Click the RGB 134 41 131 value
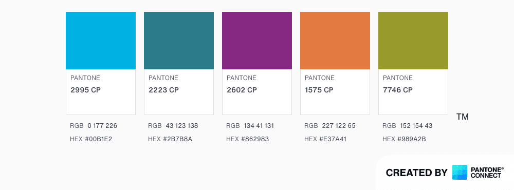This screenshot has width=514, height=190. tap(250, 126)
